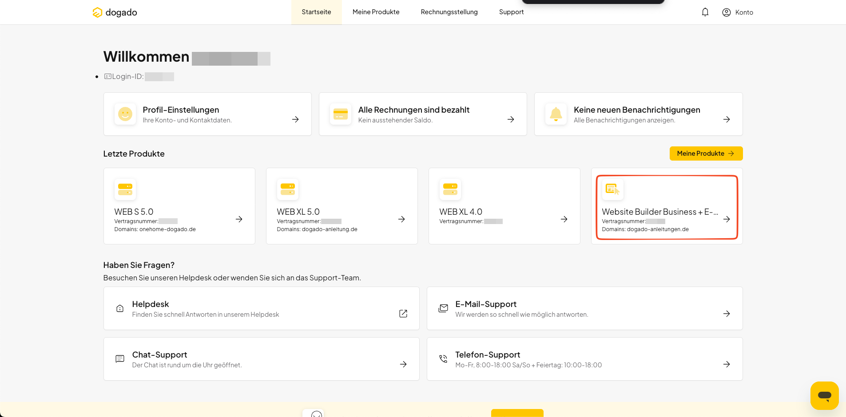This screenshot has width=846, height=417.
Task: Click Telefon-Support opening hours text
Action: (528, 365)
